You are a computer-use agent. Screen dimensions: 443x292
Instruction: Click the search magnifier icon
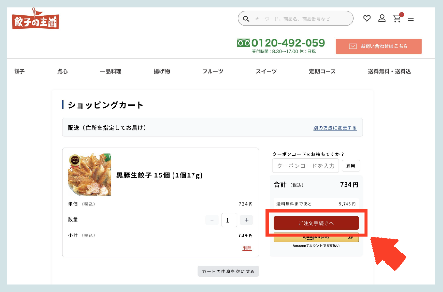(246, 19)
